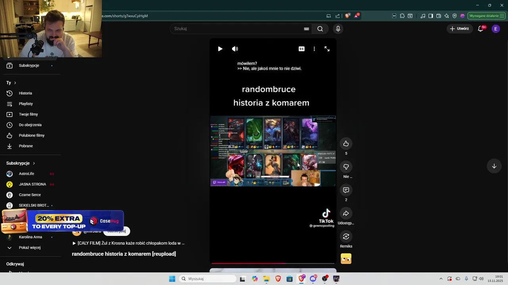Play the paused Shorts video

pyautogui.click(x=220, y=49)
